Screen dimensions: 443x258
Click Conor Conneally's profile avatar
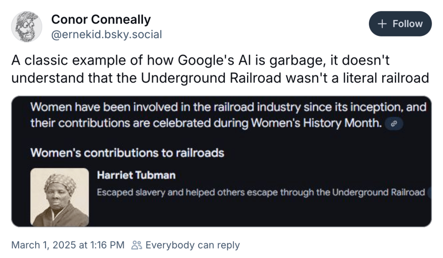click(x=26, y=26)
